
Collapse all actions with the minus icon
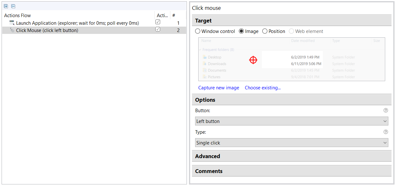coord(13,6)
